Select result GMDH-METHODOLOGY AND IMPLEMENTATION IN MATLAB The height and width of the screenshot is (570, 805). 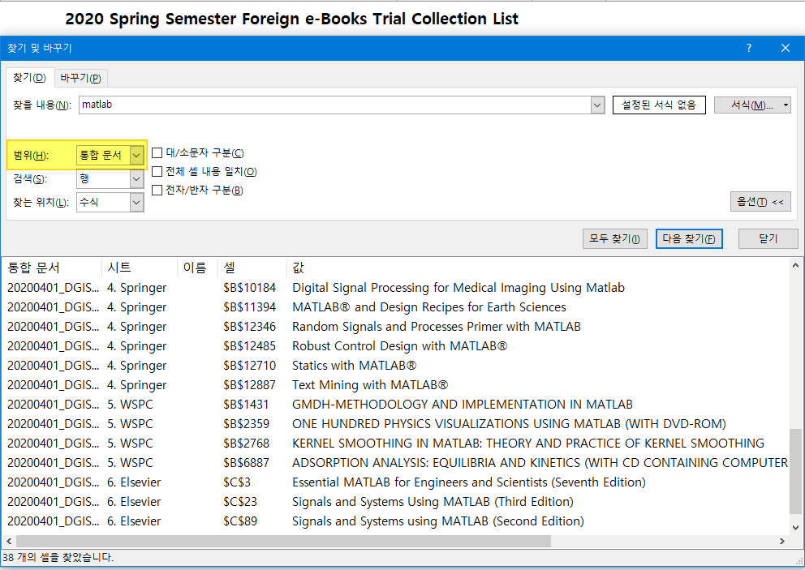pyautogui.click(x=395, y=405)
